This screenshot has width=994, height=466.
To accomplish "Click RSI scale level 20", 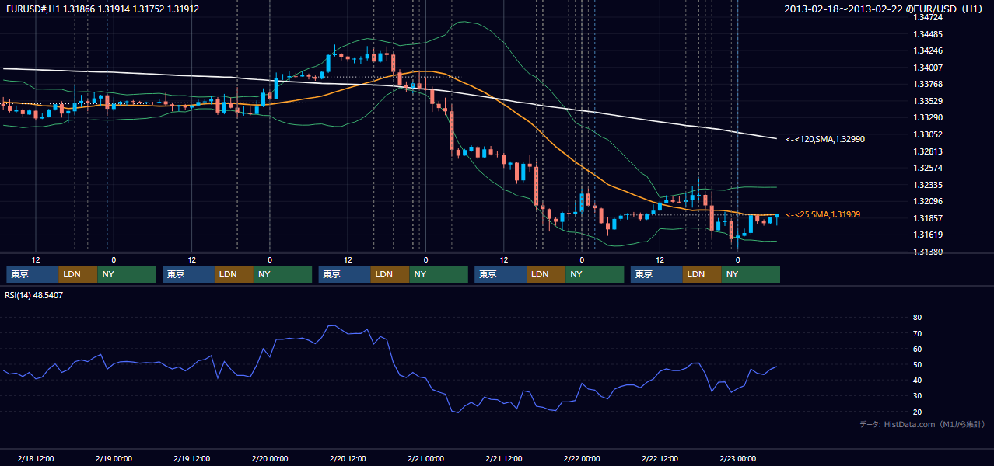I will pyautogui.click(x=918, y=412).
